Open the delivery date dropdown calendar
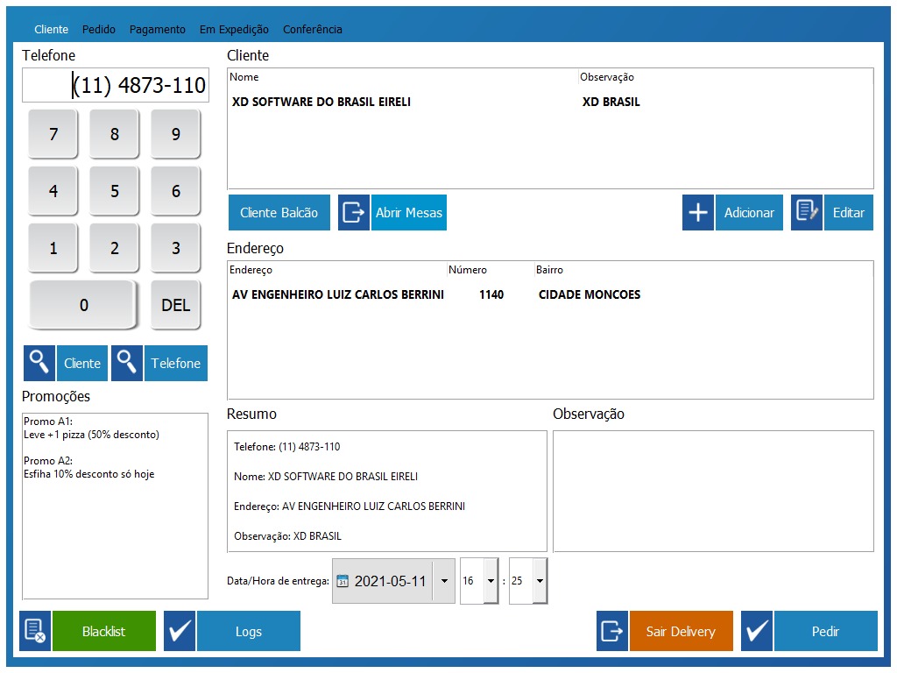The width and height of the screenshot is (897, 673). coord(444,581)
